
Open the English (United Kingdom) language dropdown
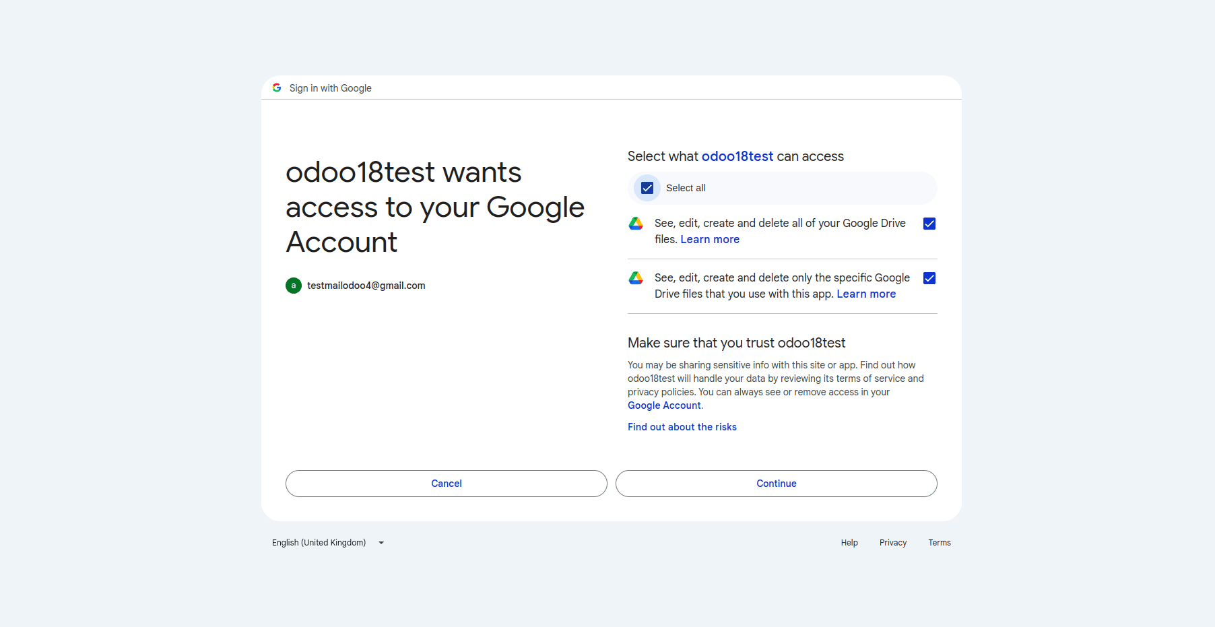319,543
